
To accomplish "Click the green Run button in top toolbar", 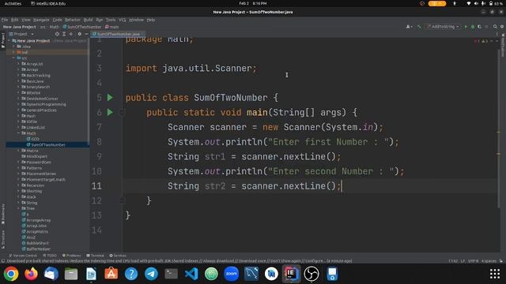I will pyautogui.click(x=466, y=27).
